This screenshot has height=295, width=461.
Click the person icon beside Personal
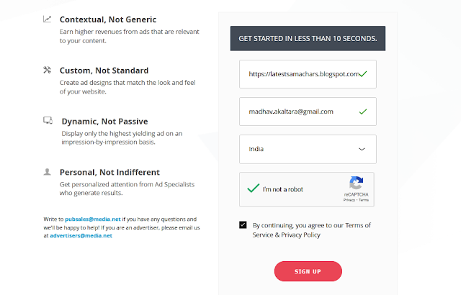click(x=47, y=172)
